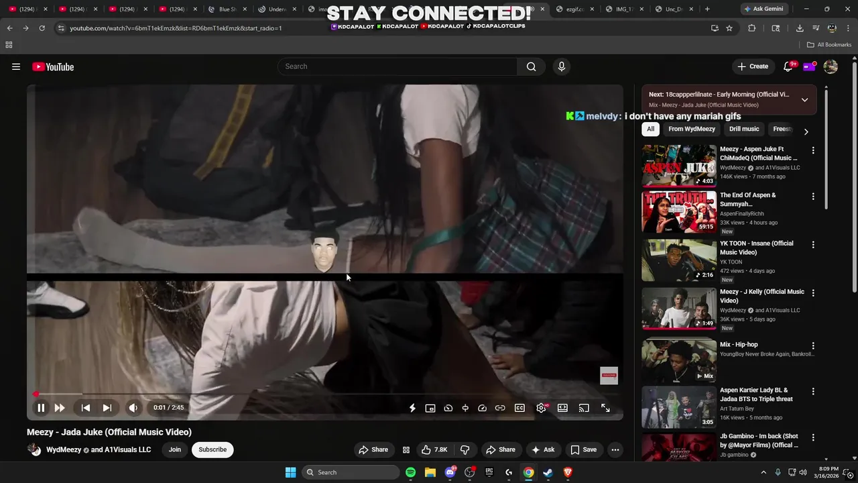
Task: Open the Windows Start menu
Action: [290, 472]
